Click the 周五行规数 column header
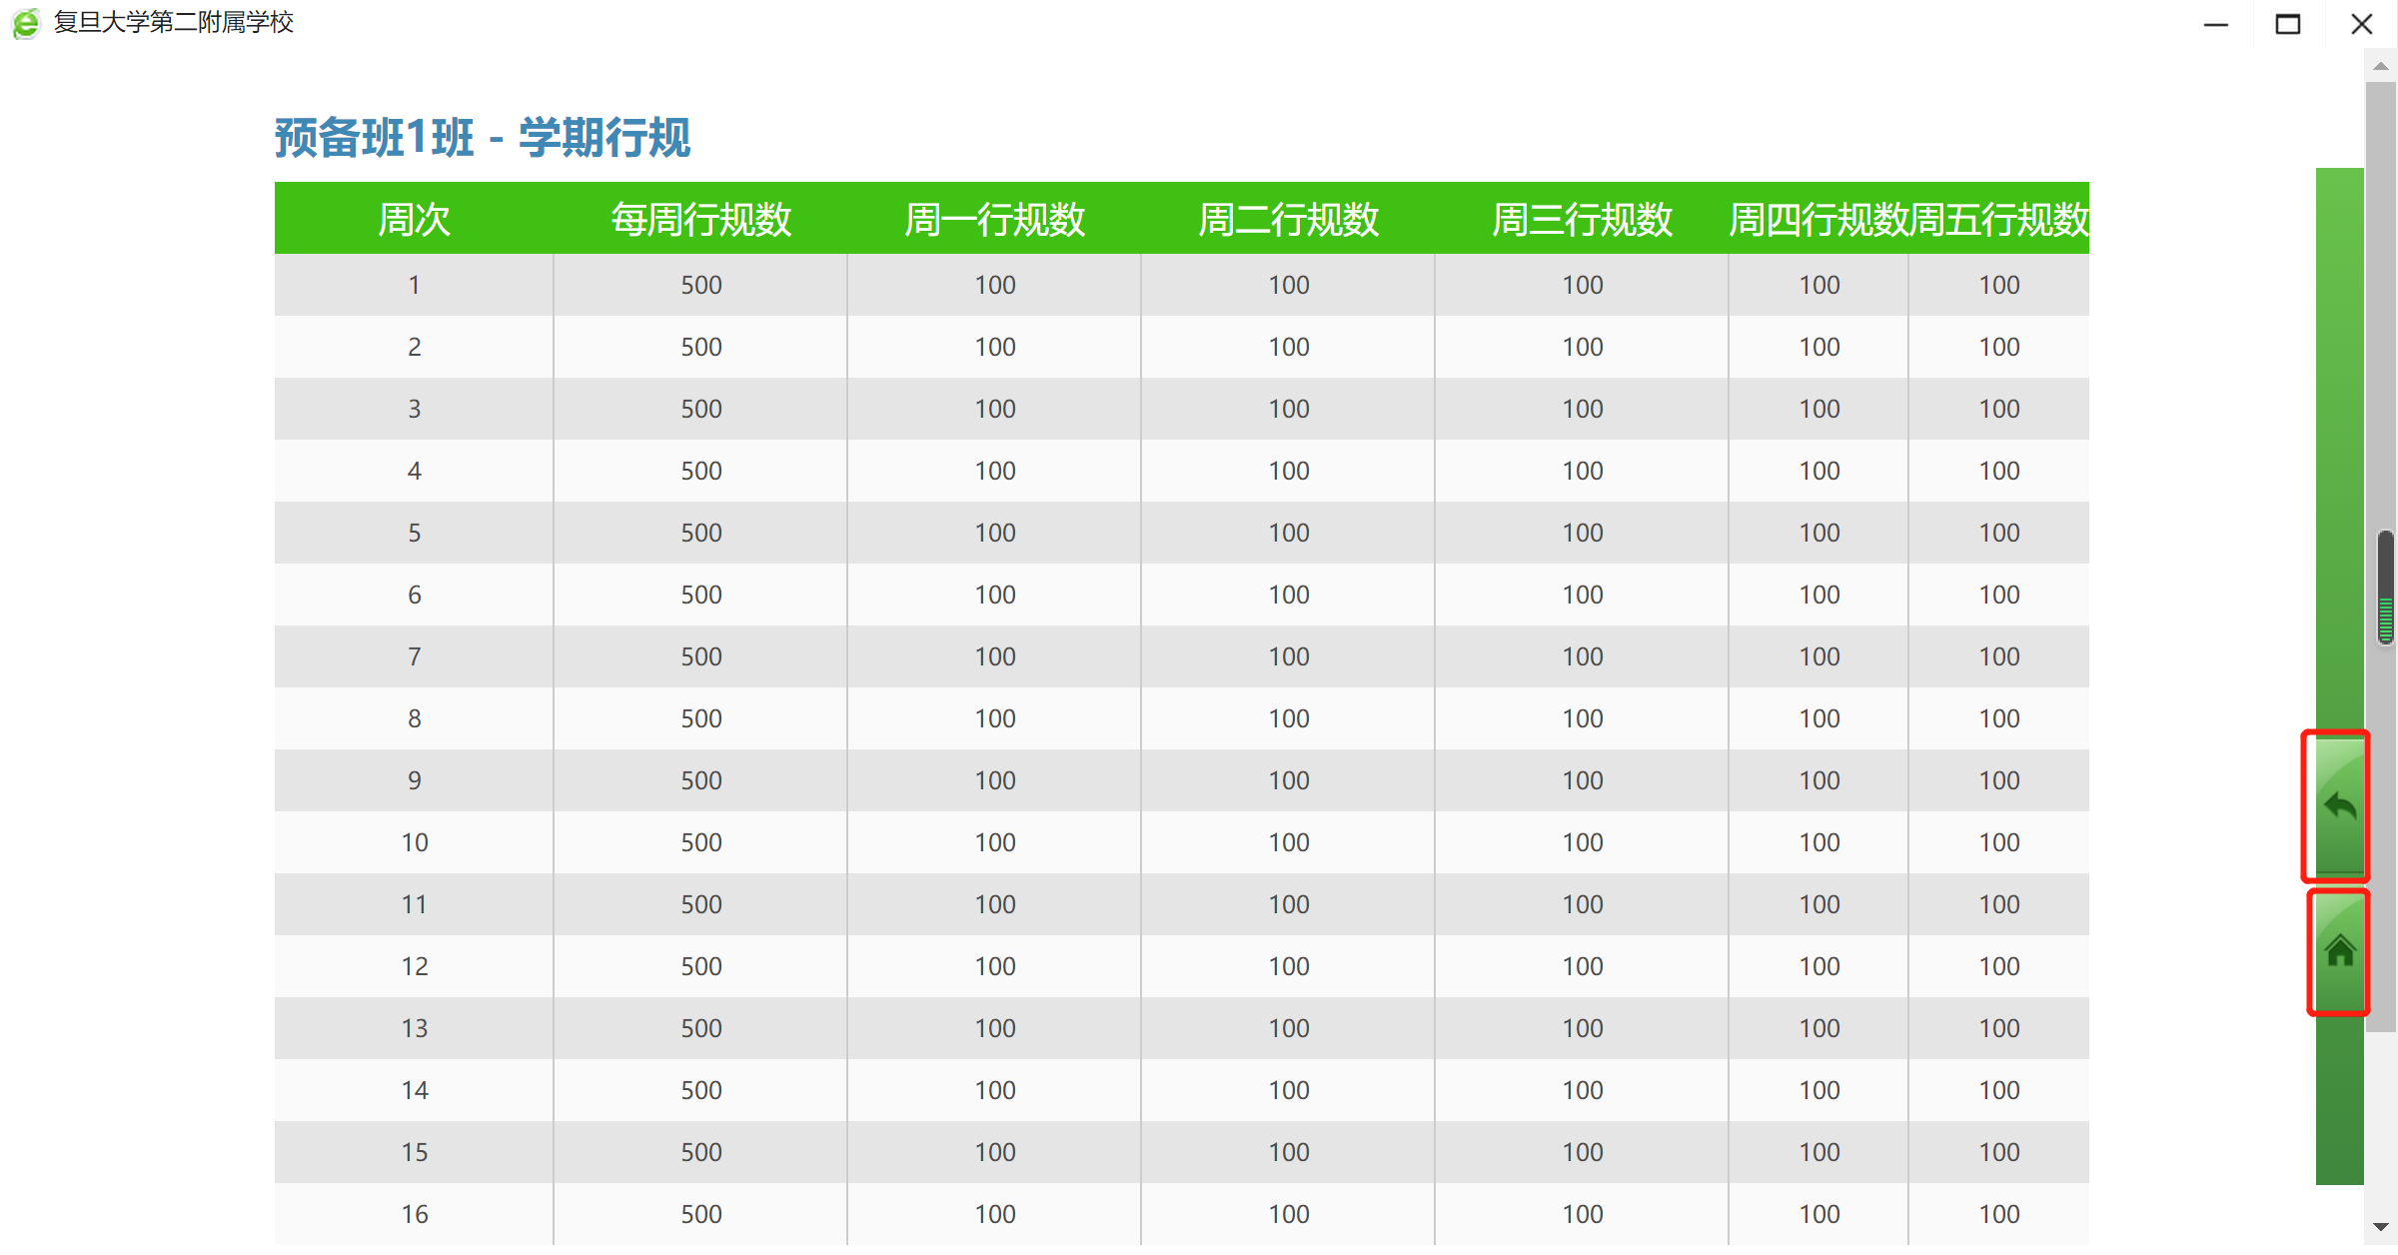 click(x=1999, y=219)
